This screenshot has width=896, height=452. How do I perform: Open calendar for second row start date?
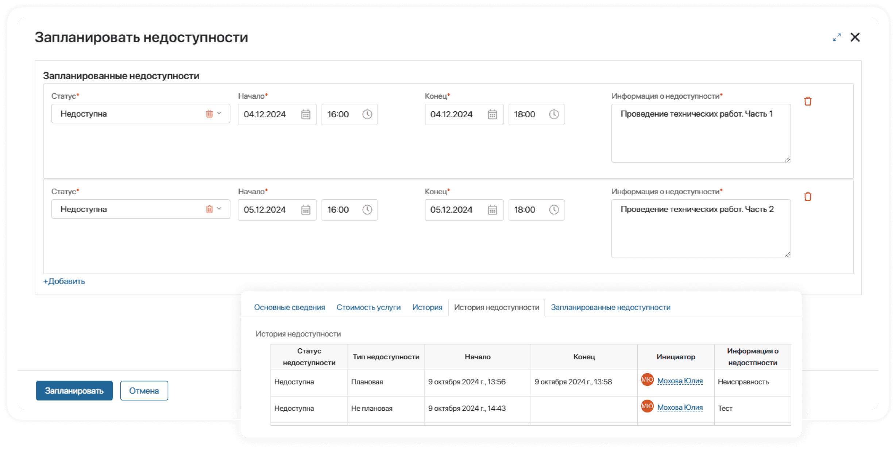(x=305, y=210)
